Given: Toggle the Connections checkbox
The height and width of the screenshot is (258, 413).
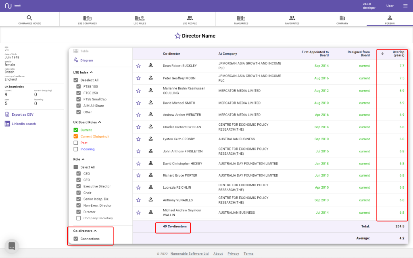Looking at the screenshot, I should tap(76, 239).
